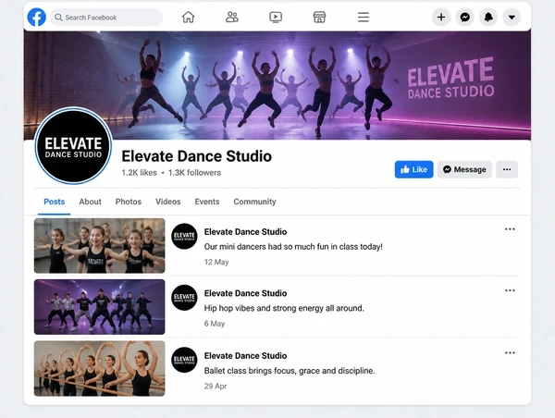The width and height of the screenshot is (555, 418).
Task: Click the Message button
Action: [464, 169]
